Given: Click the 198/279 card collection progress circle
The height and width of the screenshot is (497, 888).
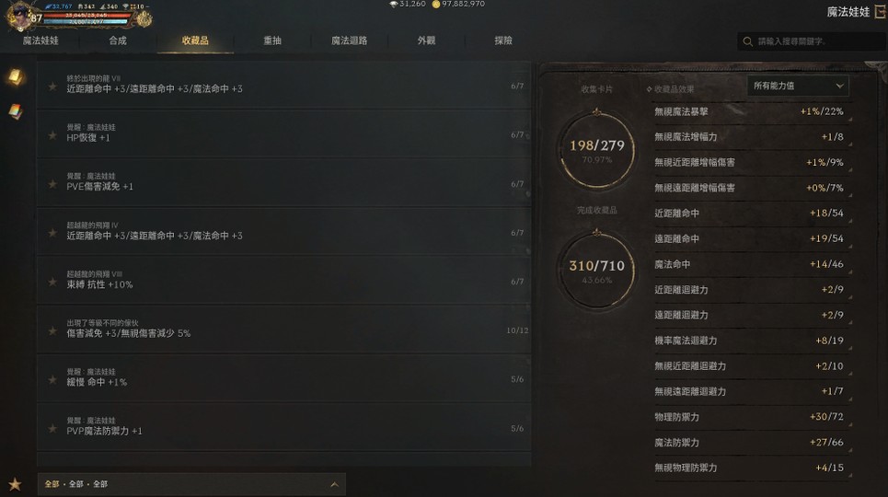Looking at the screenshot, I should (597, 150).
